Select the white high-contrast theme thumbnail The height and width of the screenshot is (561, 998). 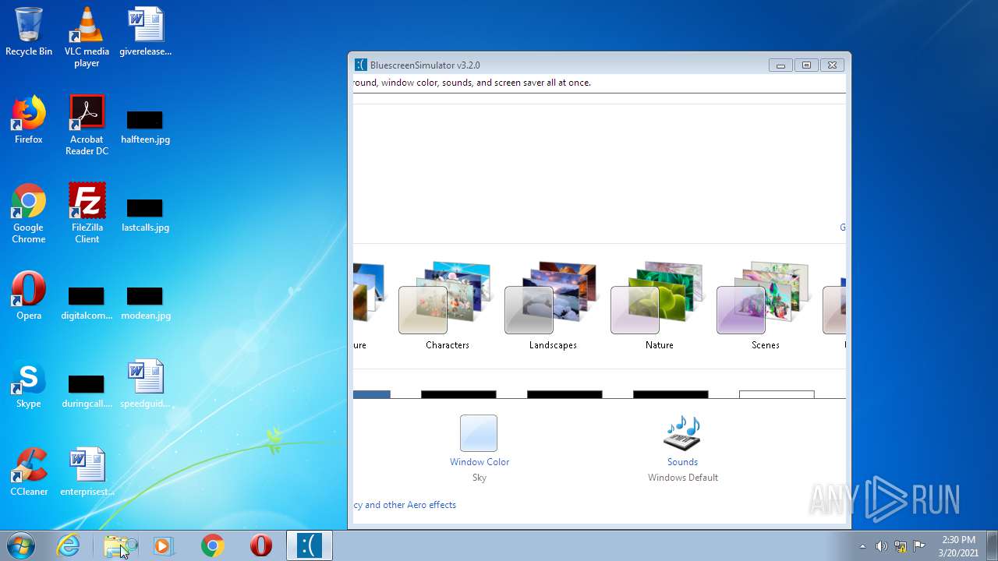tap(777, 394)
